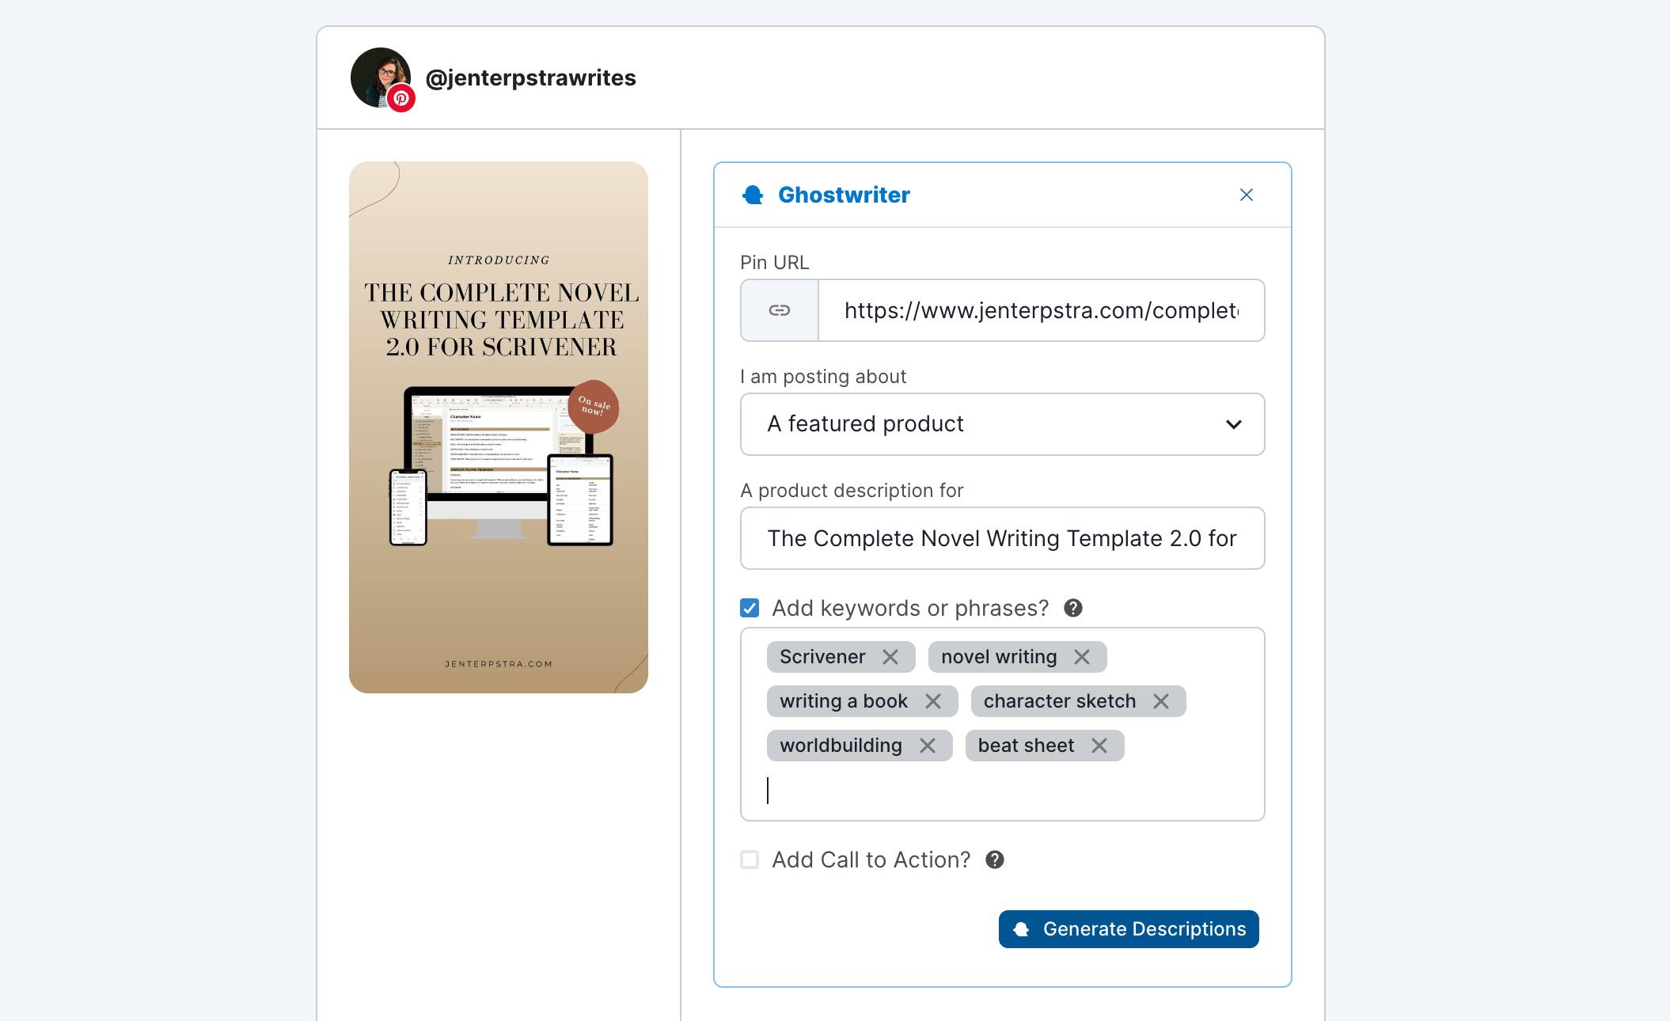The image size is (1670, 1021).
Task: Generate Descriptions with Ghostwriter
Action: click(1129, 929)
